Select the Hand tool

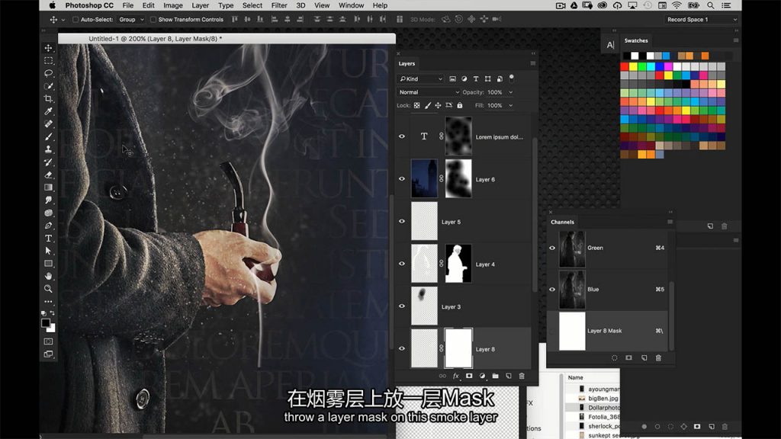[48, 276]
